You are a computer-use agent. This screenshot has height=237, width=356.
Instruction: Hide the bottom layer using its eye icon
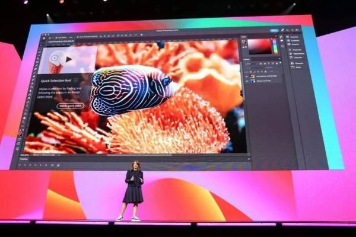[247, 81]
